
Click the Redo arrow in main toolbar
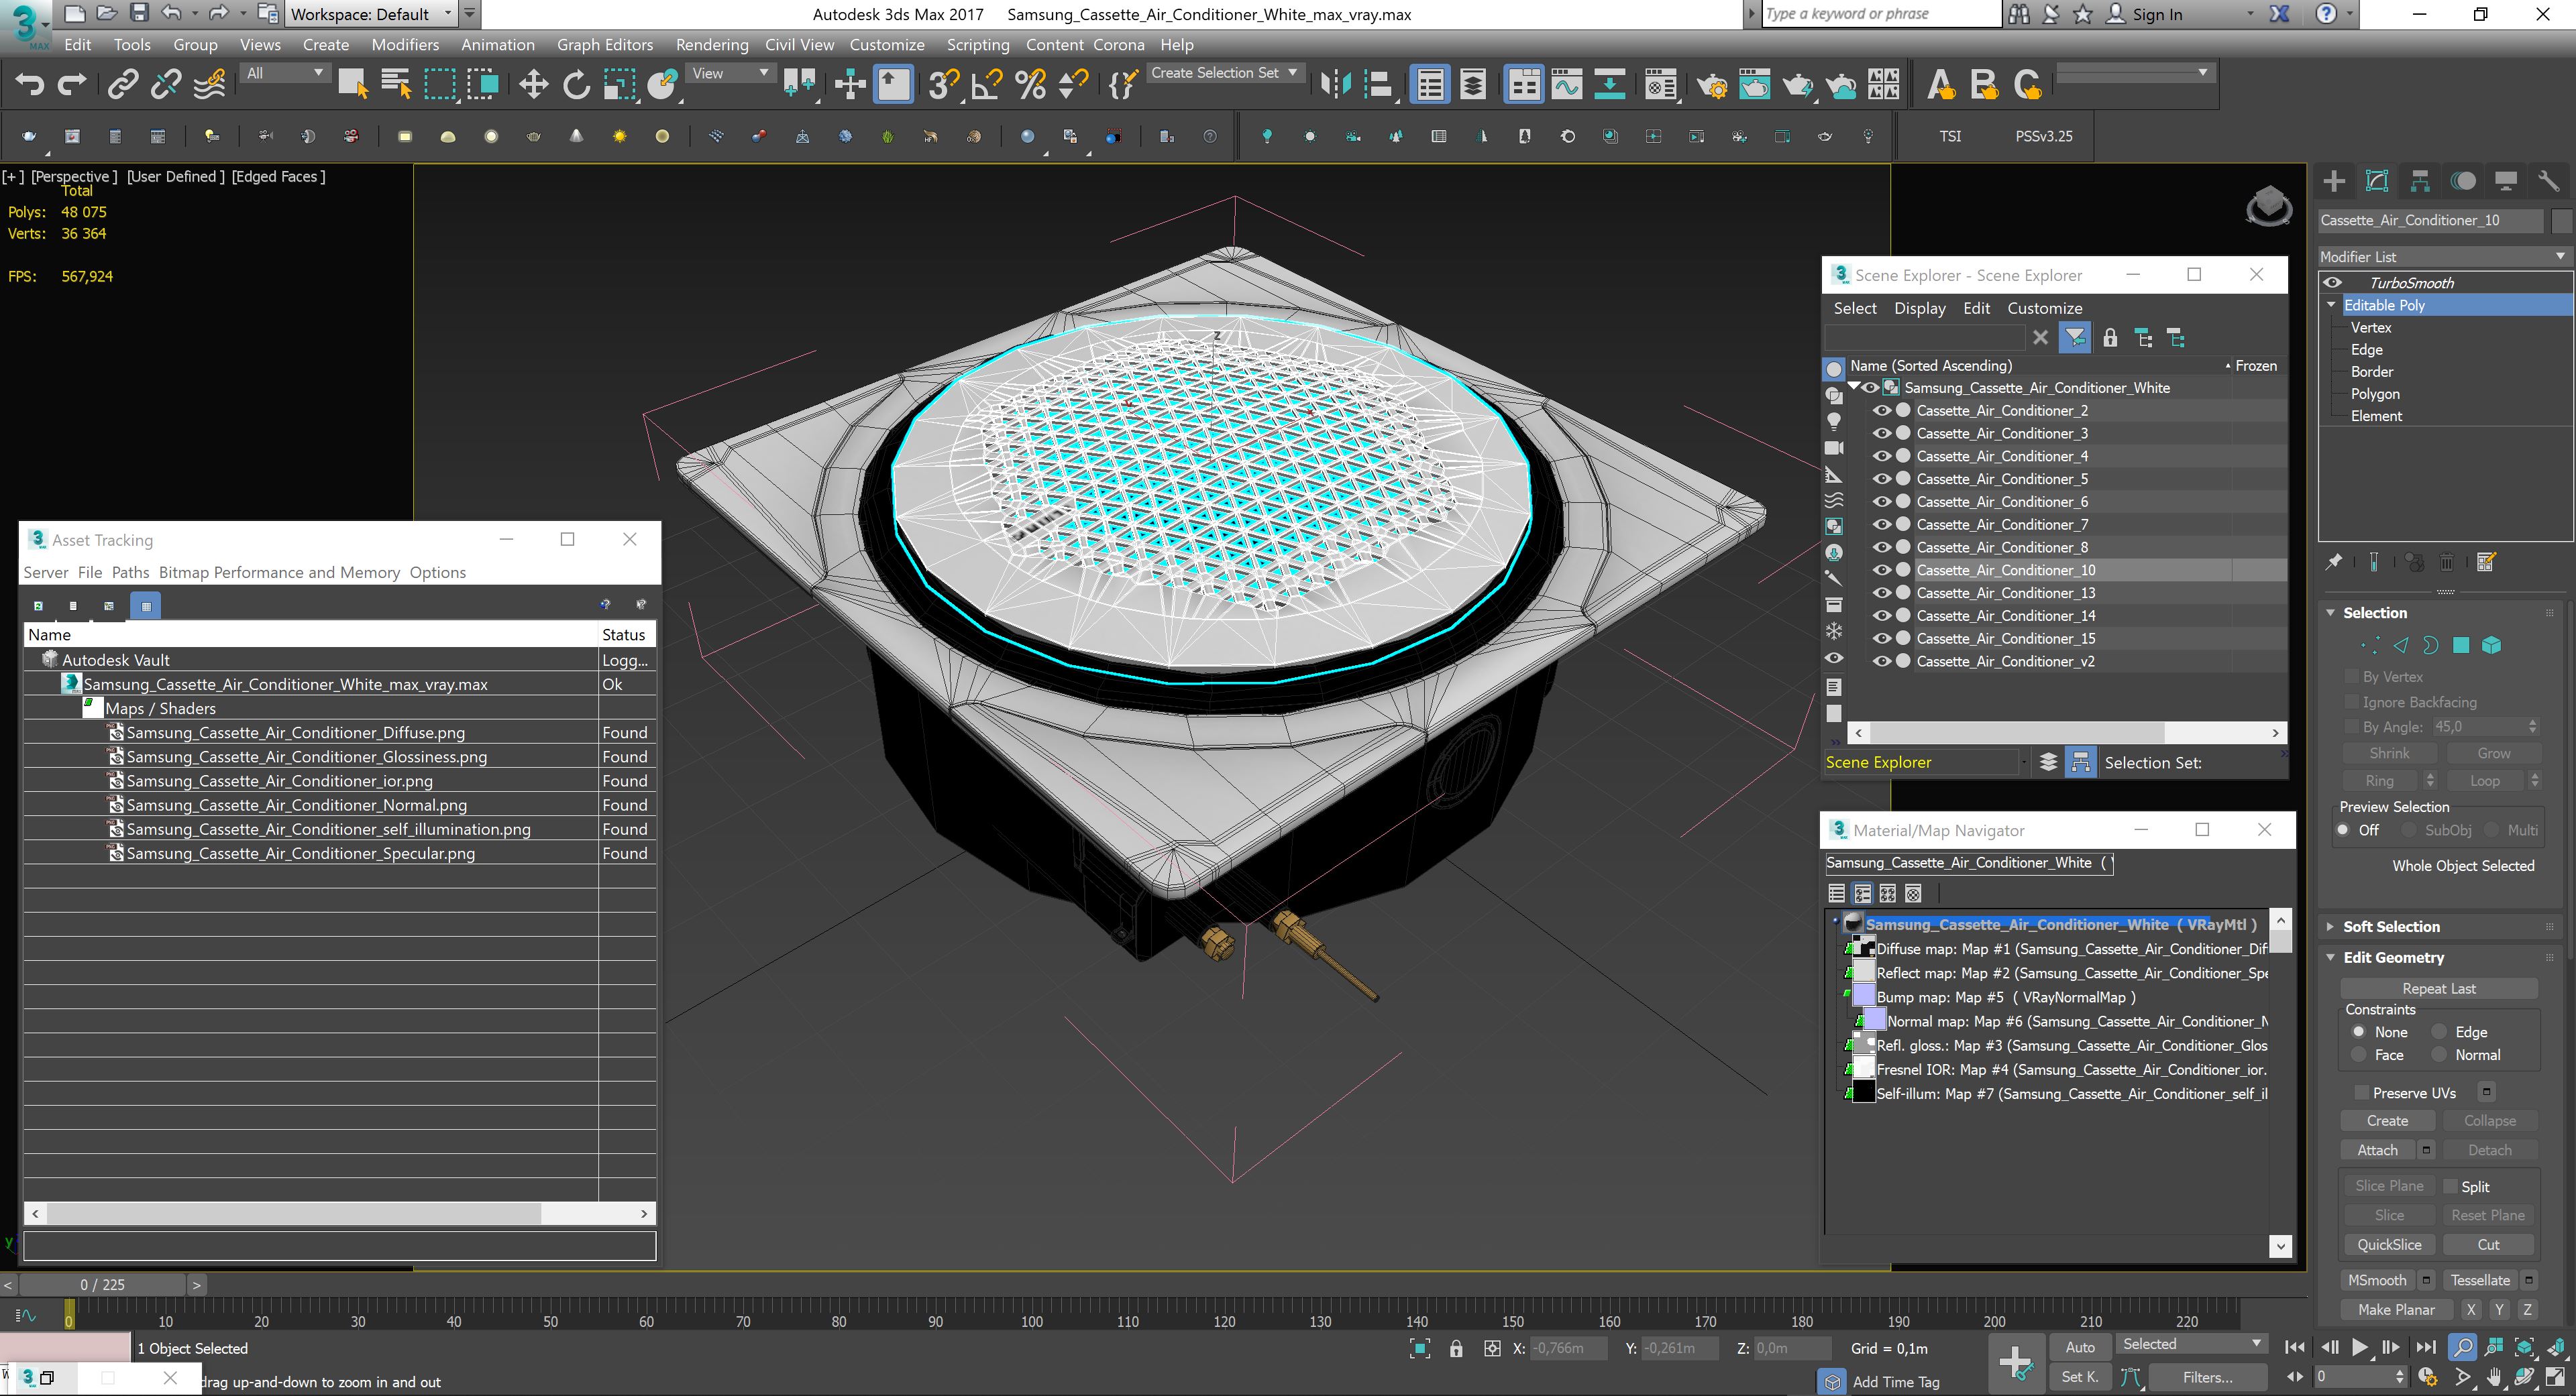pos(72,85)
